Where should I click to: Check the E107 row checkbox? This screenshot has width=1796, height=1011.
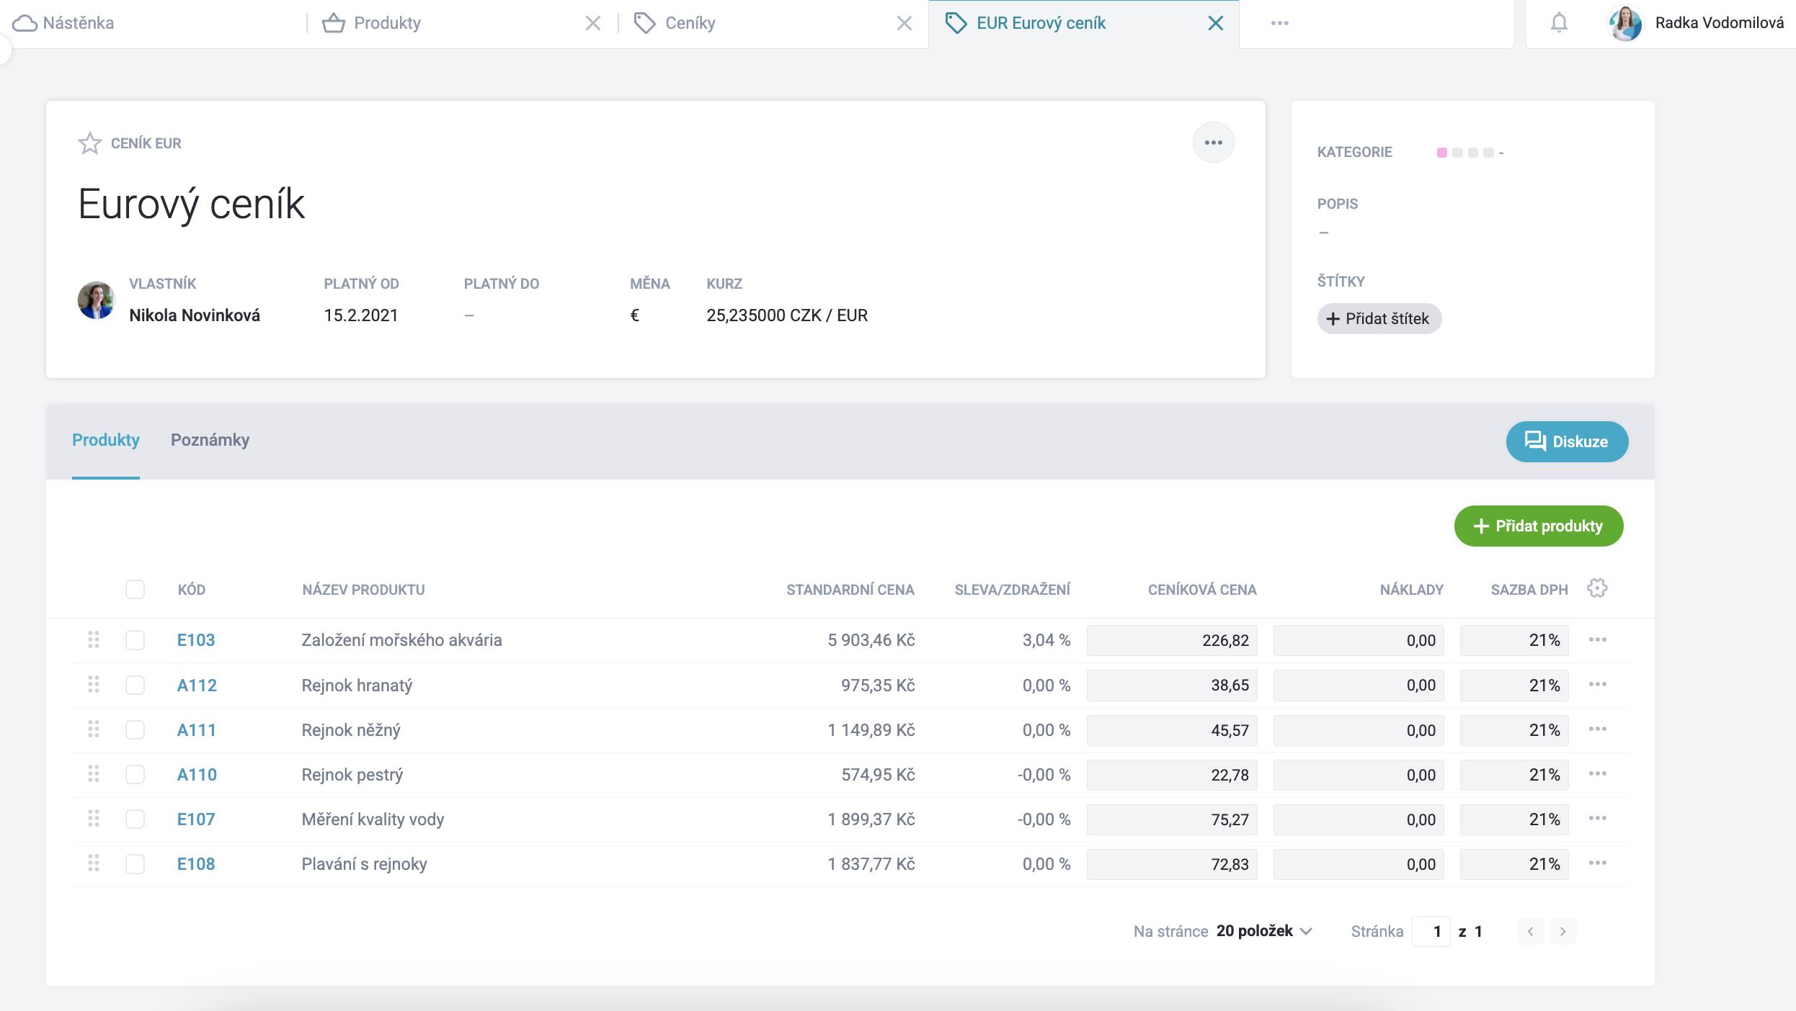click(x=135, y=819)
